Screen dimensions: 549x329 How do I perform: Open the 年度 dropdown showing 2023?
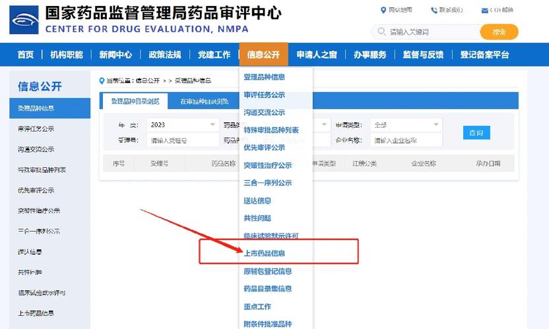[x=183, y=125]
